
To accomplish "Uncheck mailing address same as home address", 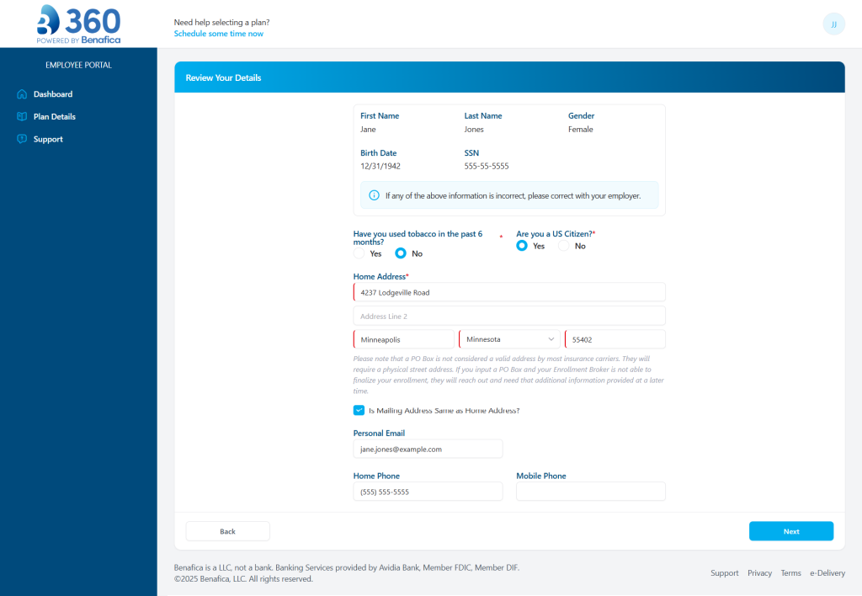I will pyautogui.click(x=359, y=411).
